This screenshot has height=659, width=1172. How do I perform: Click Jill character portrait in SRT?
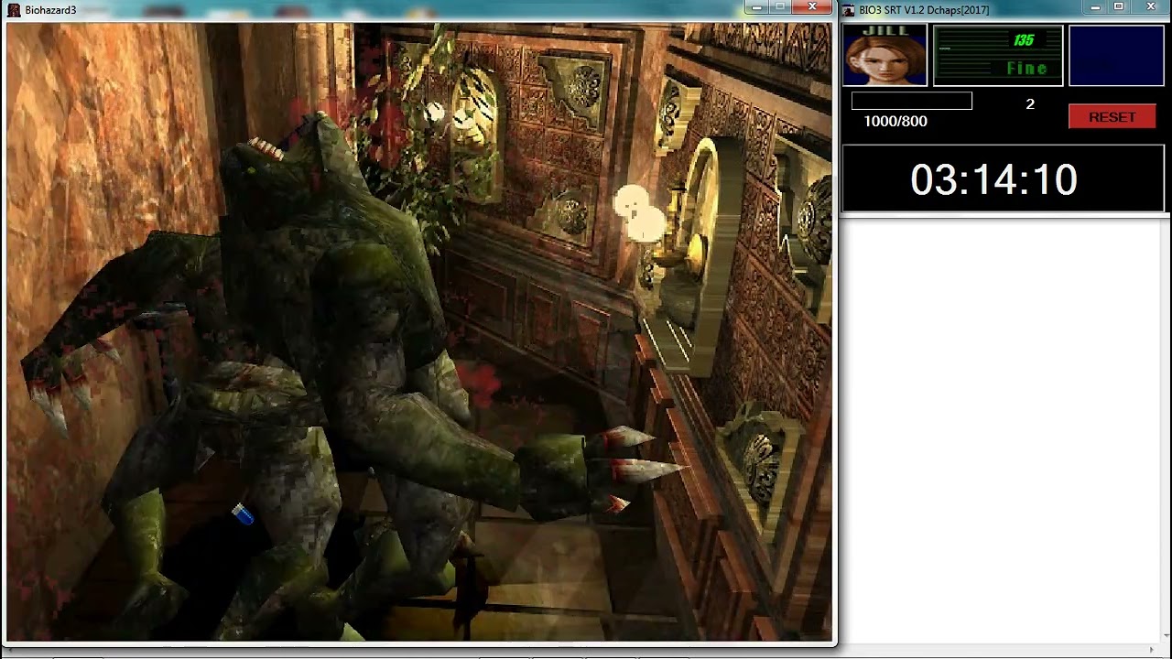tap(884, 55)
